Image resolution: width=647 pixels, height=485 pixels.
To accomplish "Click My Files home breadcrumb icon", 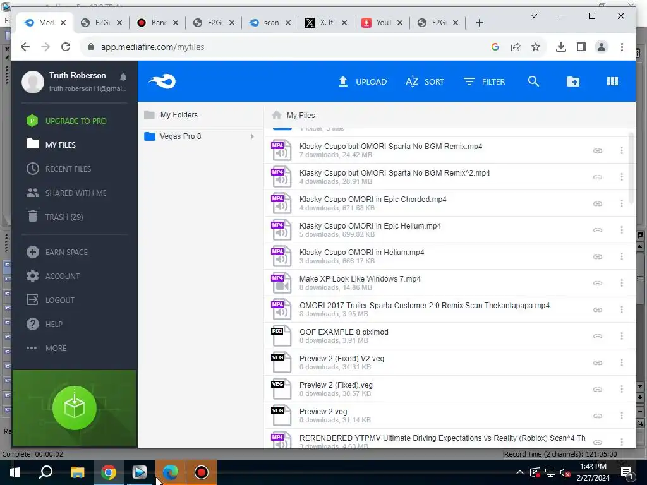I will click(277, 115).
